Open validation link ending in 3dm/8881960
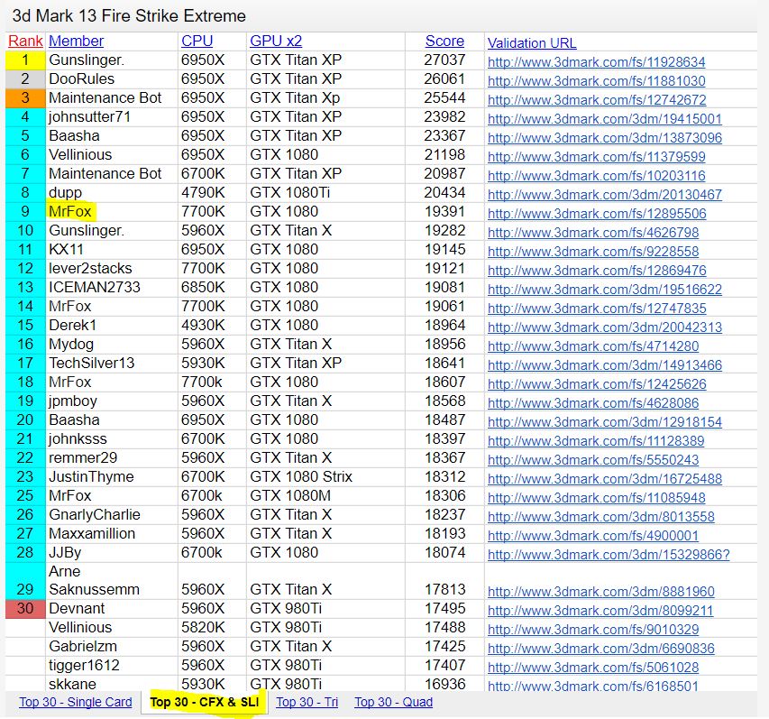Screen dimensions: 769x719 point(600,592)
